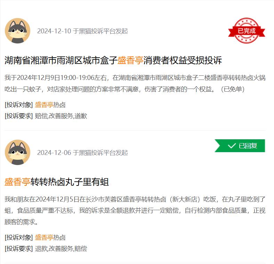Click the 退款,改善服务,赔偿 complaint demands

pyautogui.click(x=61, y=249)
